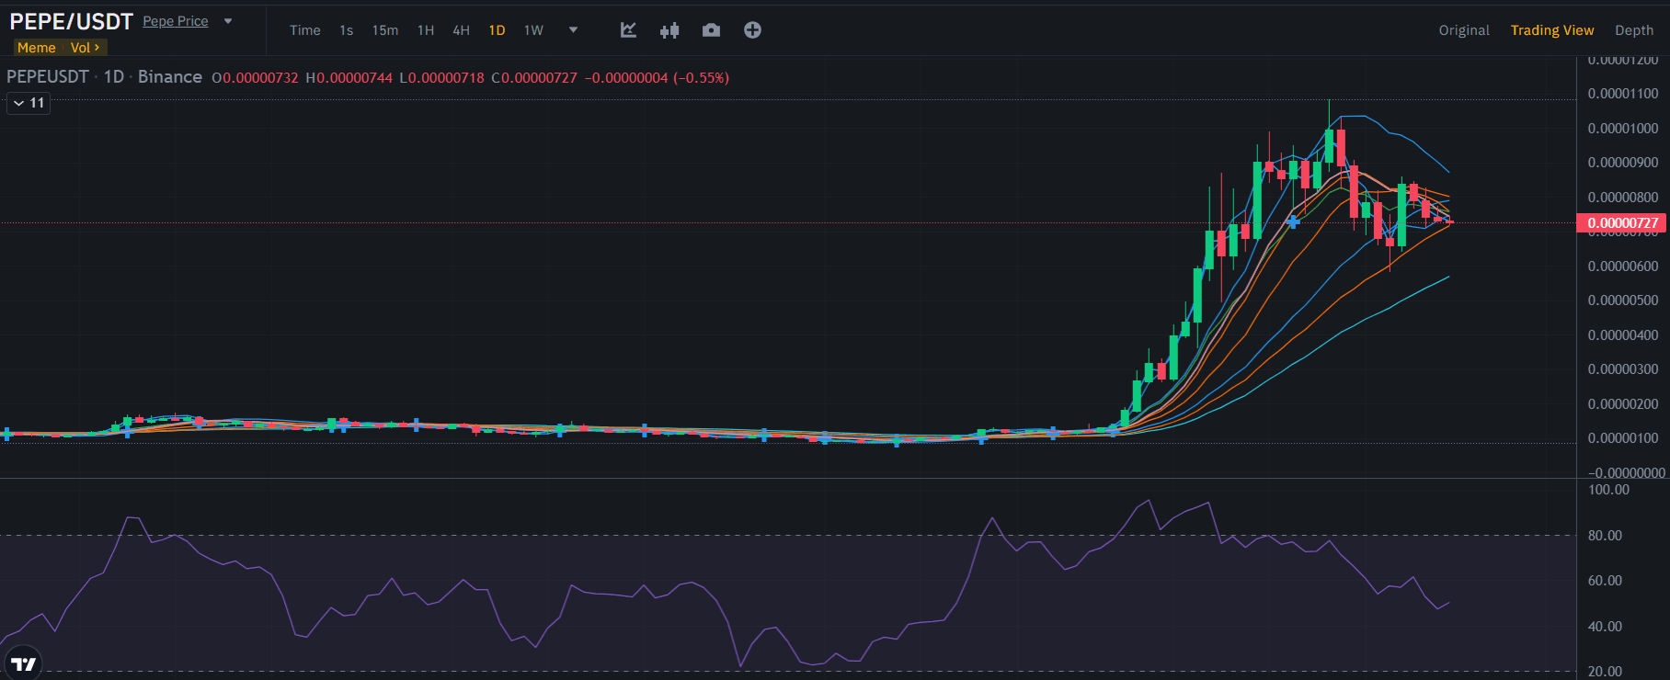Select the Time line chart option
The height and width of the screenshot is (680, 1670).
click(x=305, y=30)
